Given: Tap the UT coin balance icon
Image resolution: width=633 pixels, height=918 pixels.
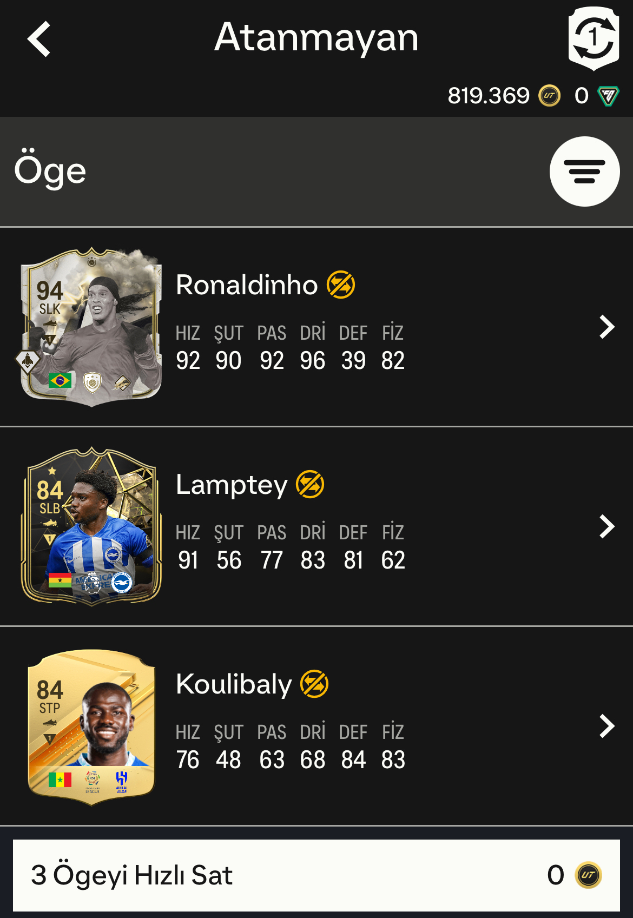Looking at the screenshot, I should [x=550, y=96].
